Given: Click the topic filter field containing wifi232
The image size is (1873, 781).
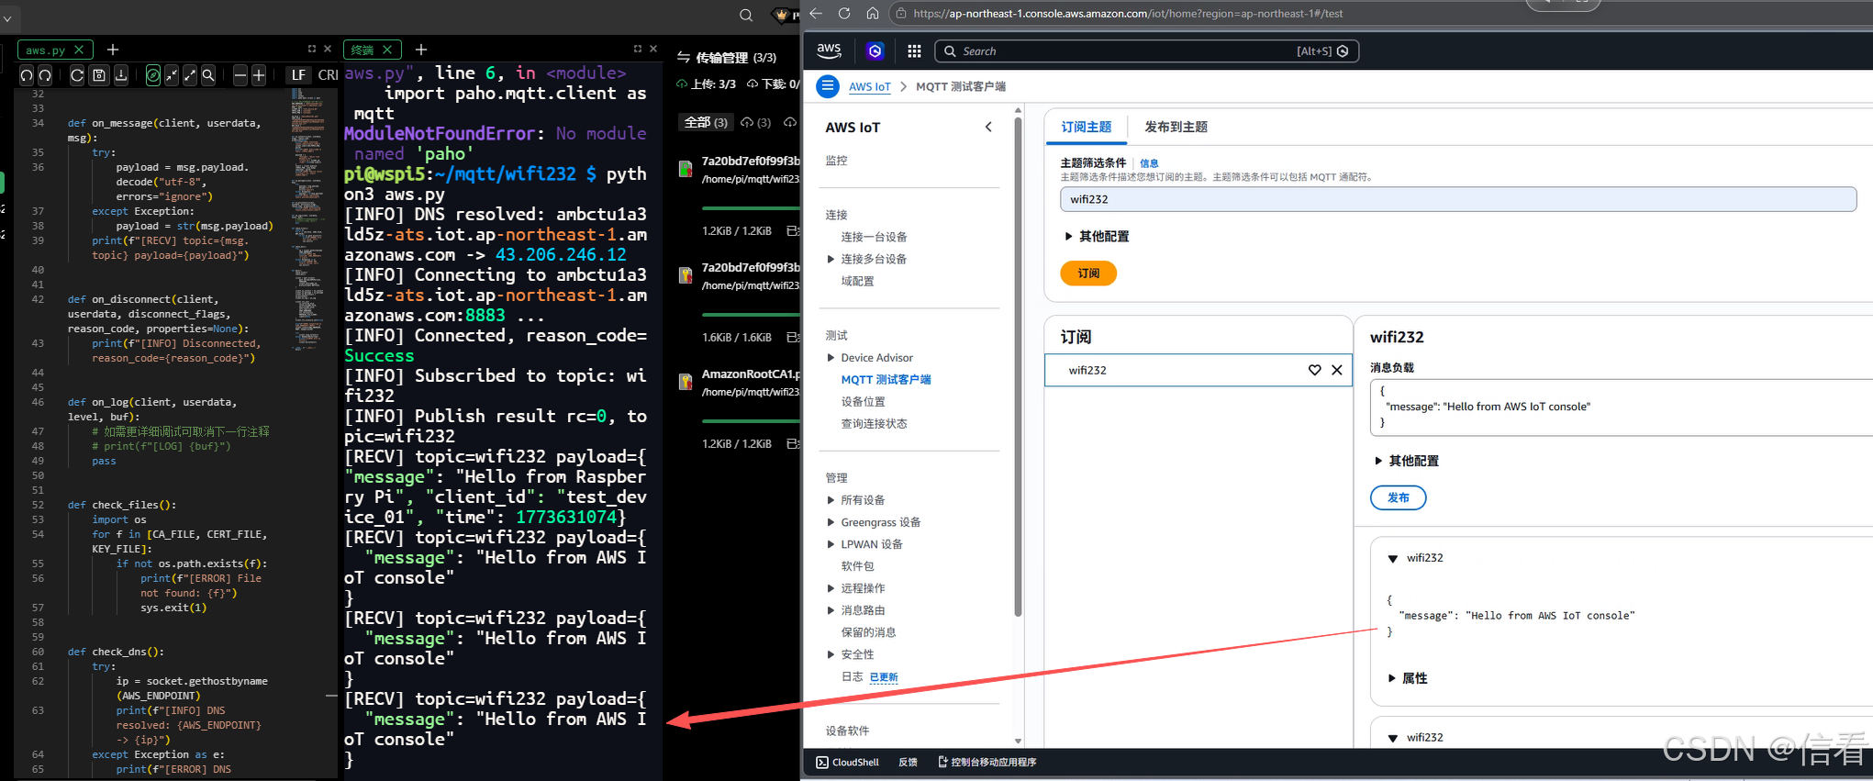Looking at the screenshot, I should pos(1457,199).
